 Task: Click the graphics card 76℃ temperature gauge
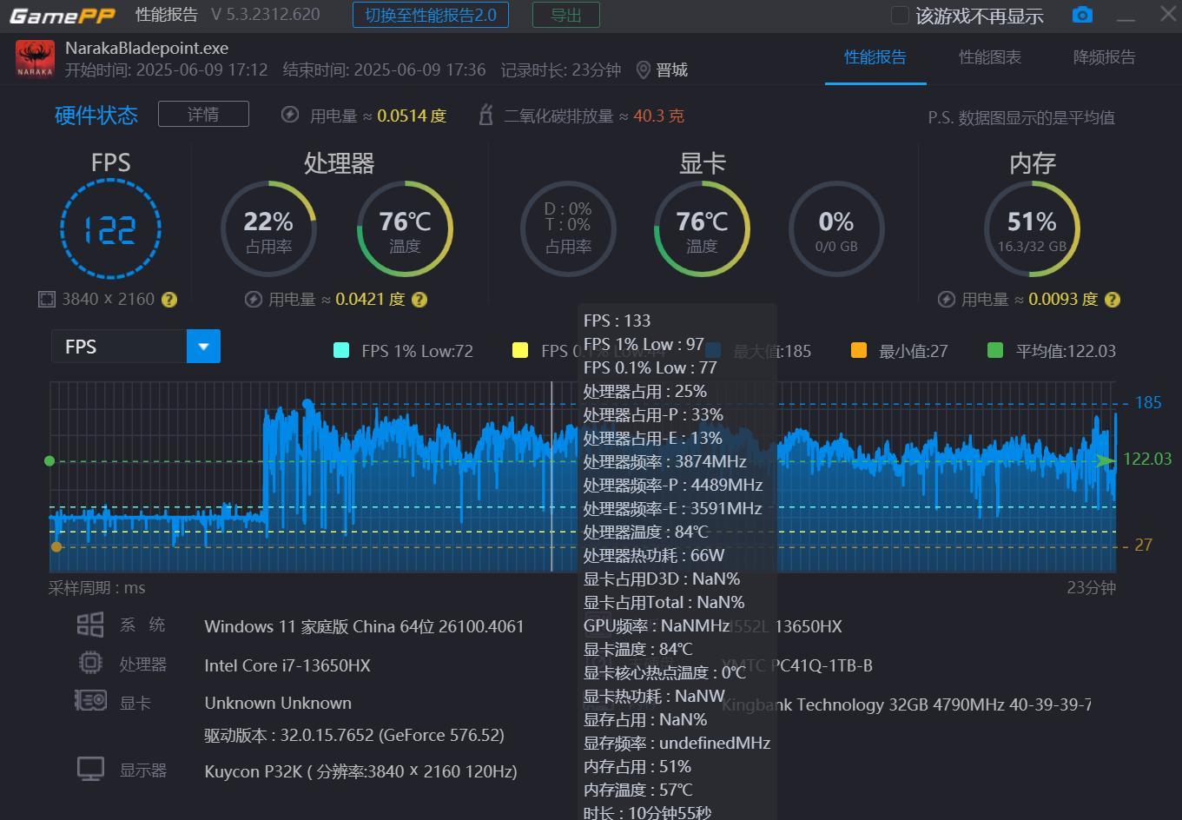coord(702,229)
